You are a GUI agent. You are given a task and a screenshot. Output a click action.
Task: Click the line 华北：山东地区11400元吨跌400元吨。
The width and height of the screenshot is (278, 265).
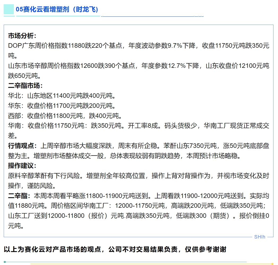(62, 96)
